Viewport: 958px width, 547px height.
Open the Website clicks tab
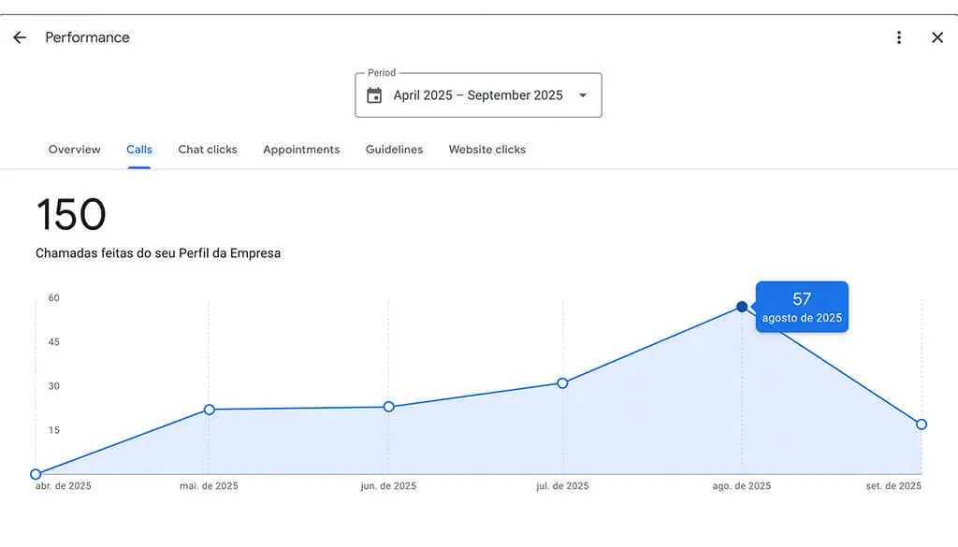coord(486,149)
